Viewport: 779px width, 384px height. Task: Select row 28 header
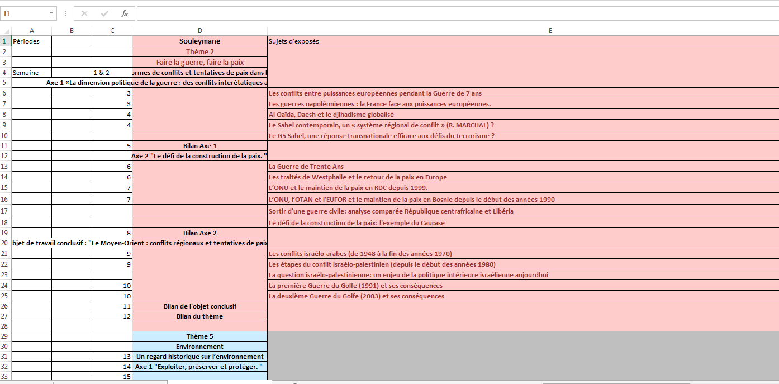(6, 326)
